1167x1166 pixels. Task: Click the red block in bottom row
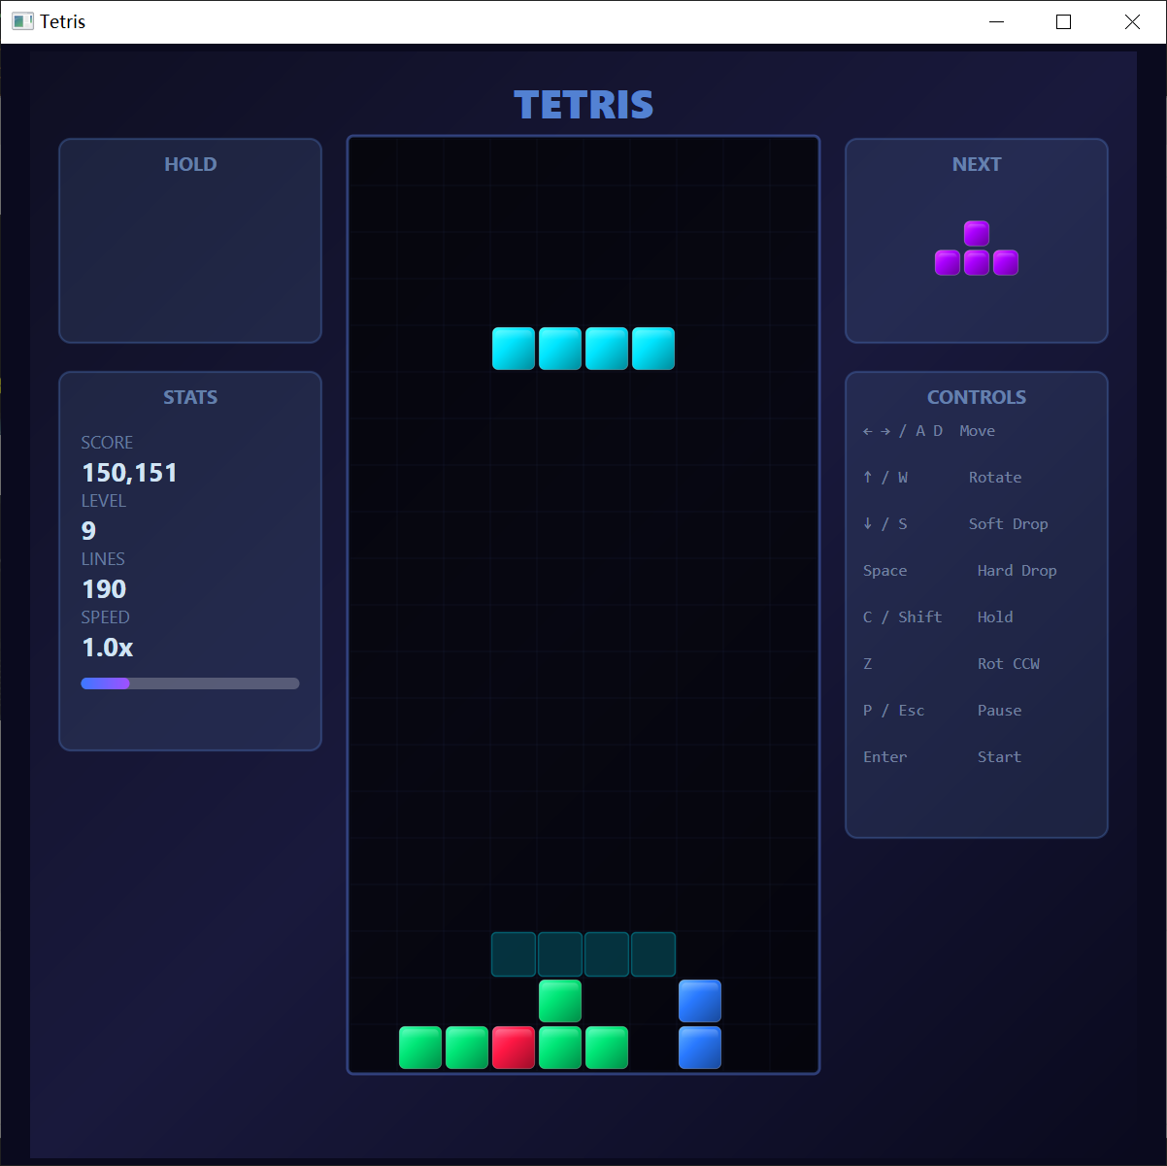point(514,1048)
